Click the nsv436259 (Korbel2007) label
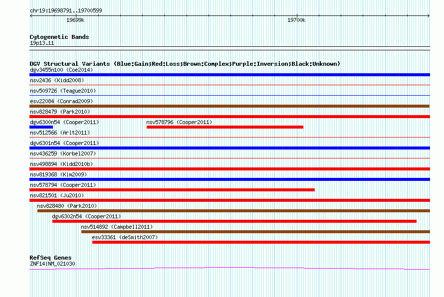Screen dimensions: 444x297 coord(63,153)
